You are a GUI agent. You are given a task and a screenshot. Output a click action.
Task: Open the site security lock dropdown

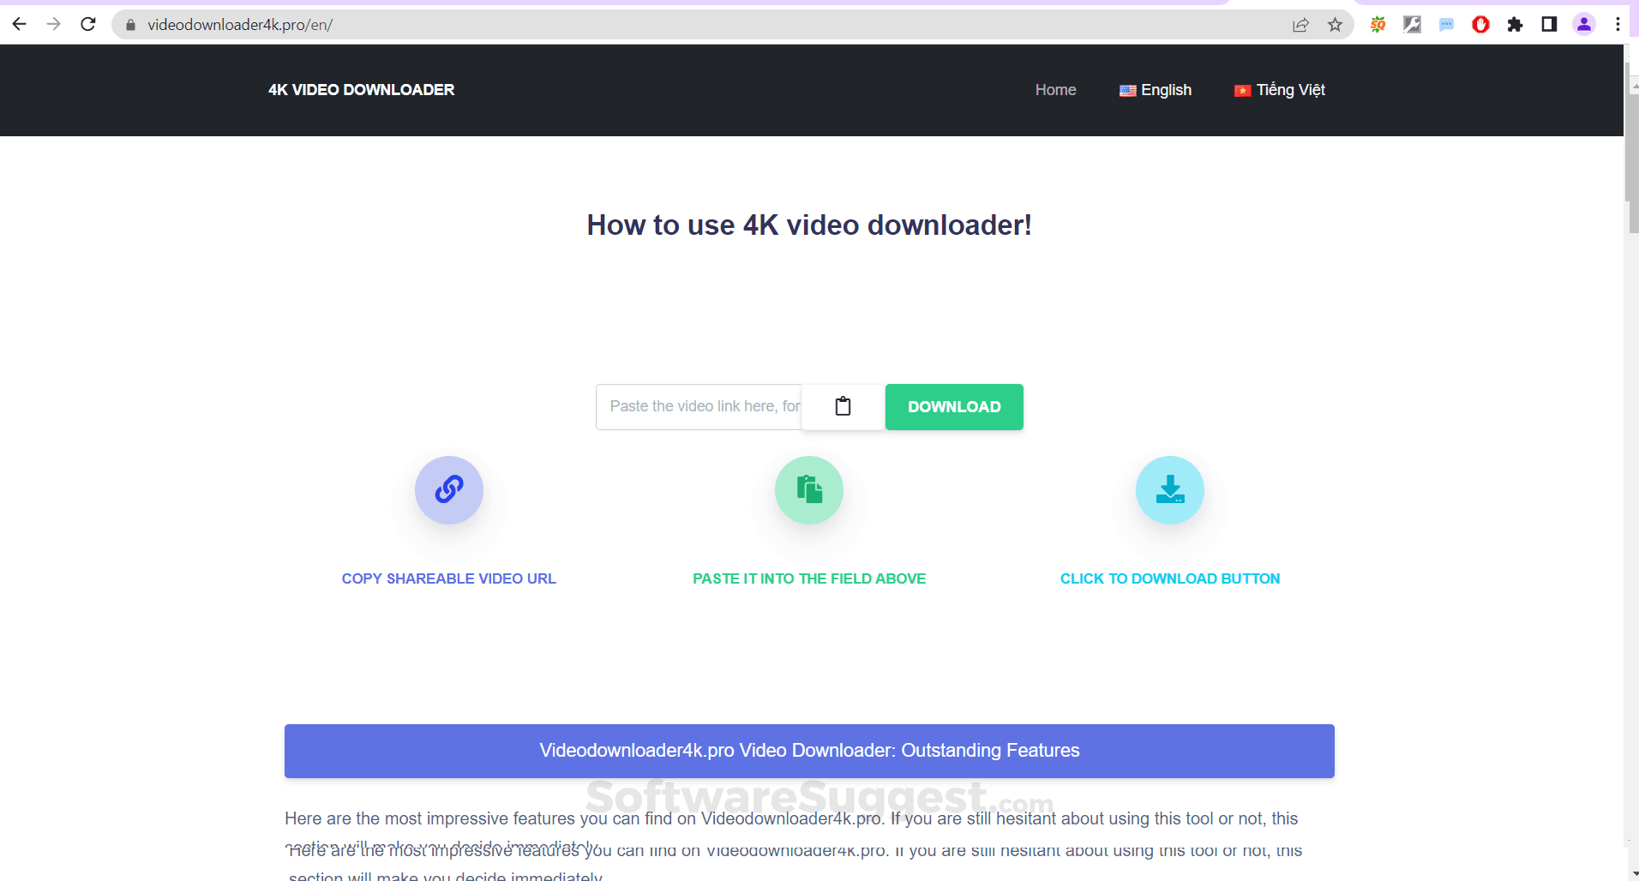[130, 24]
